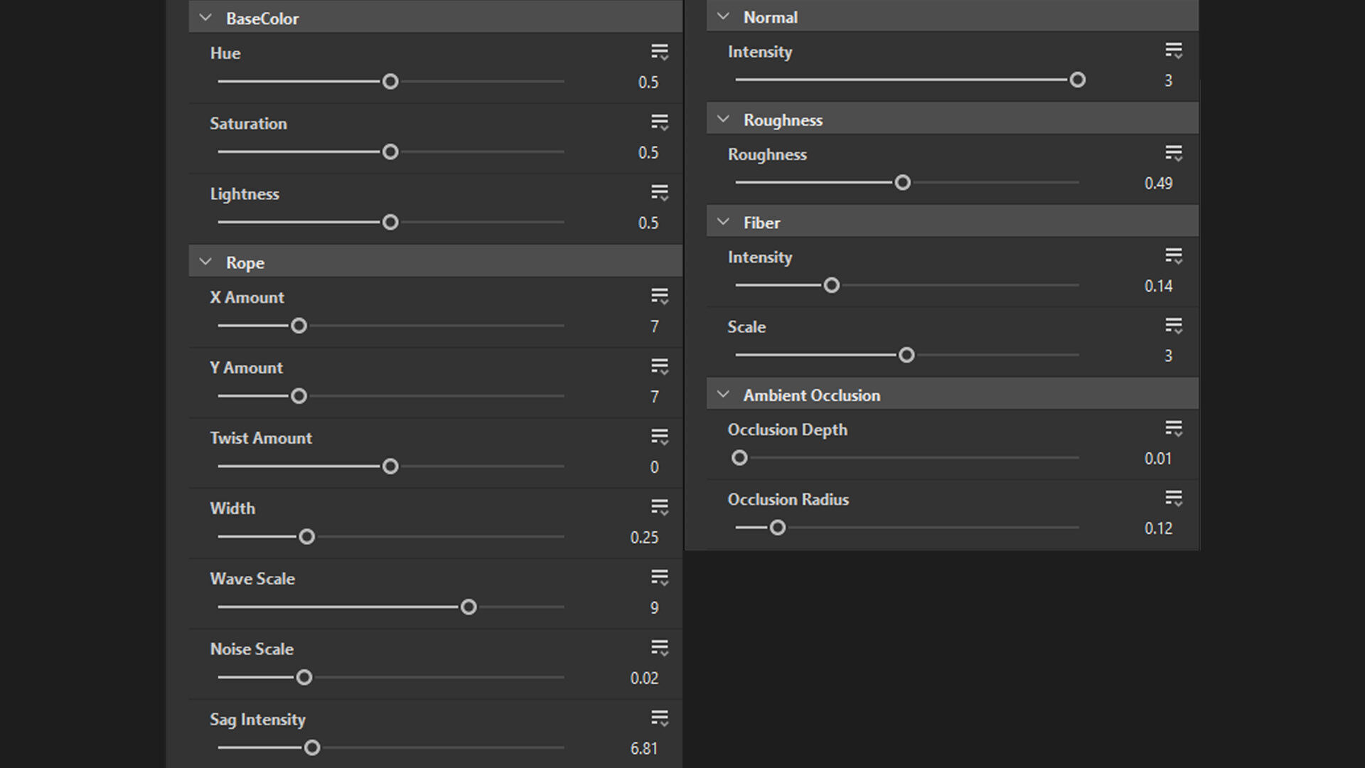Open the Hue parameter options menu icon
Viewport: 1365px width, 768px height.
pos(659,52)
